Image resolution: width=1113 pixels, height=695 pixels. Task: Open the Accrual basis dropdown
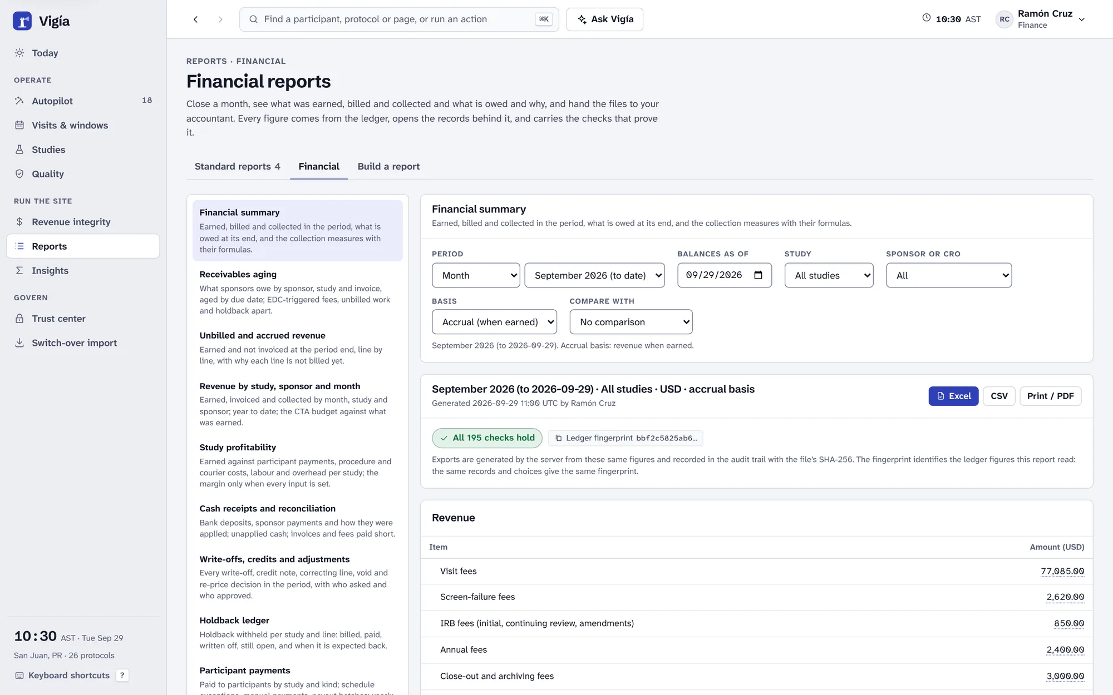tap(494, 322)
